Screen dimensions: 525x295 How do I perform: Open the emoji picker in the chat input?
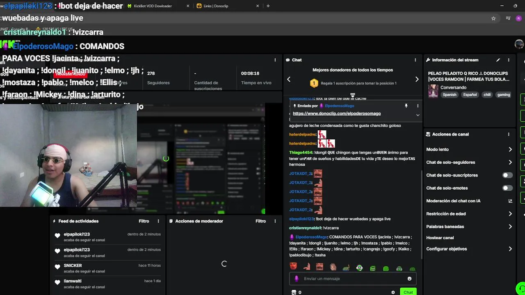409,279
